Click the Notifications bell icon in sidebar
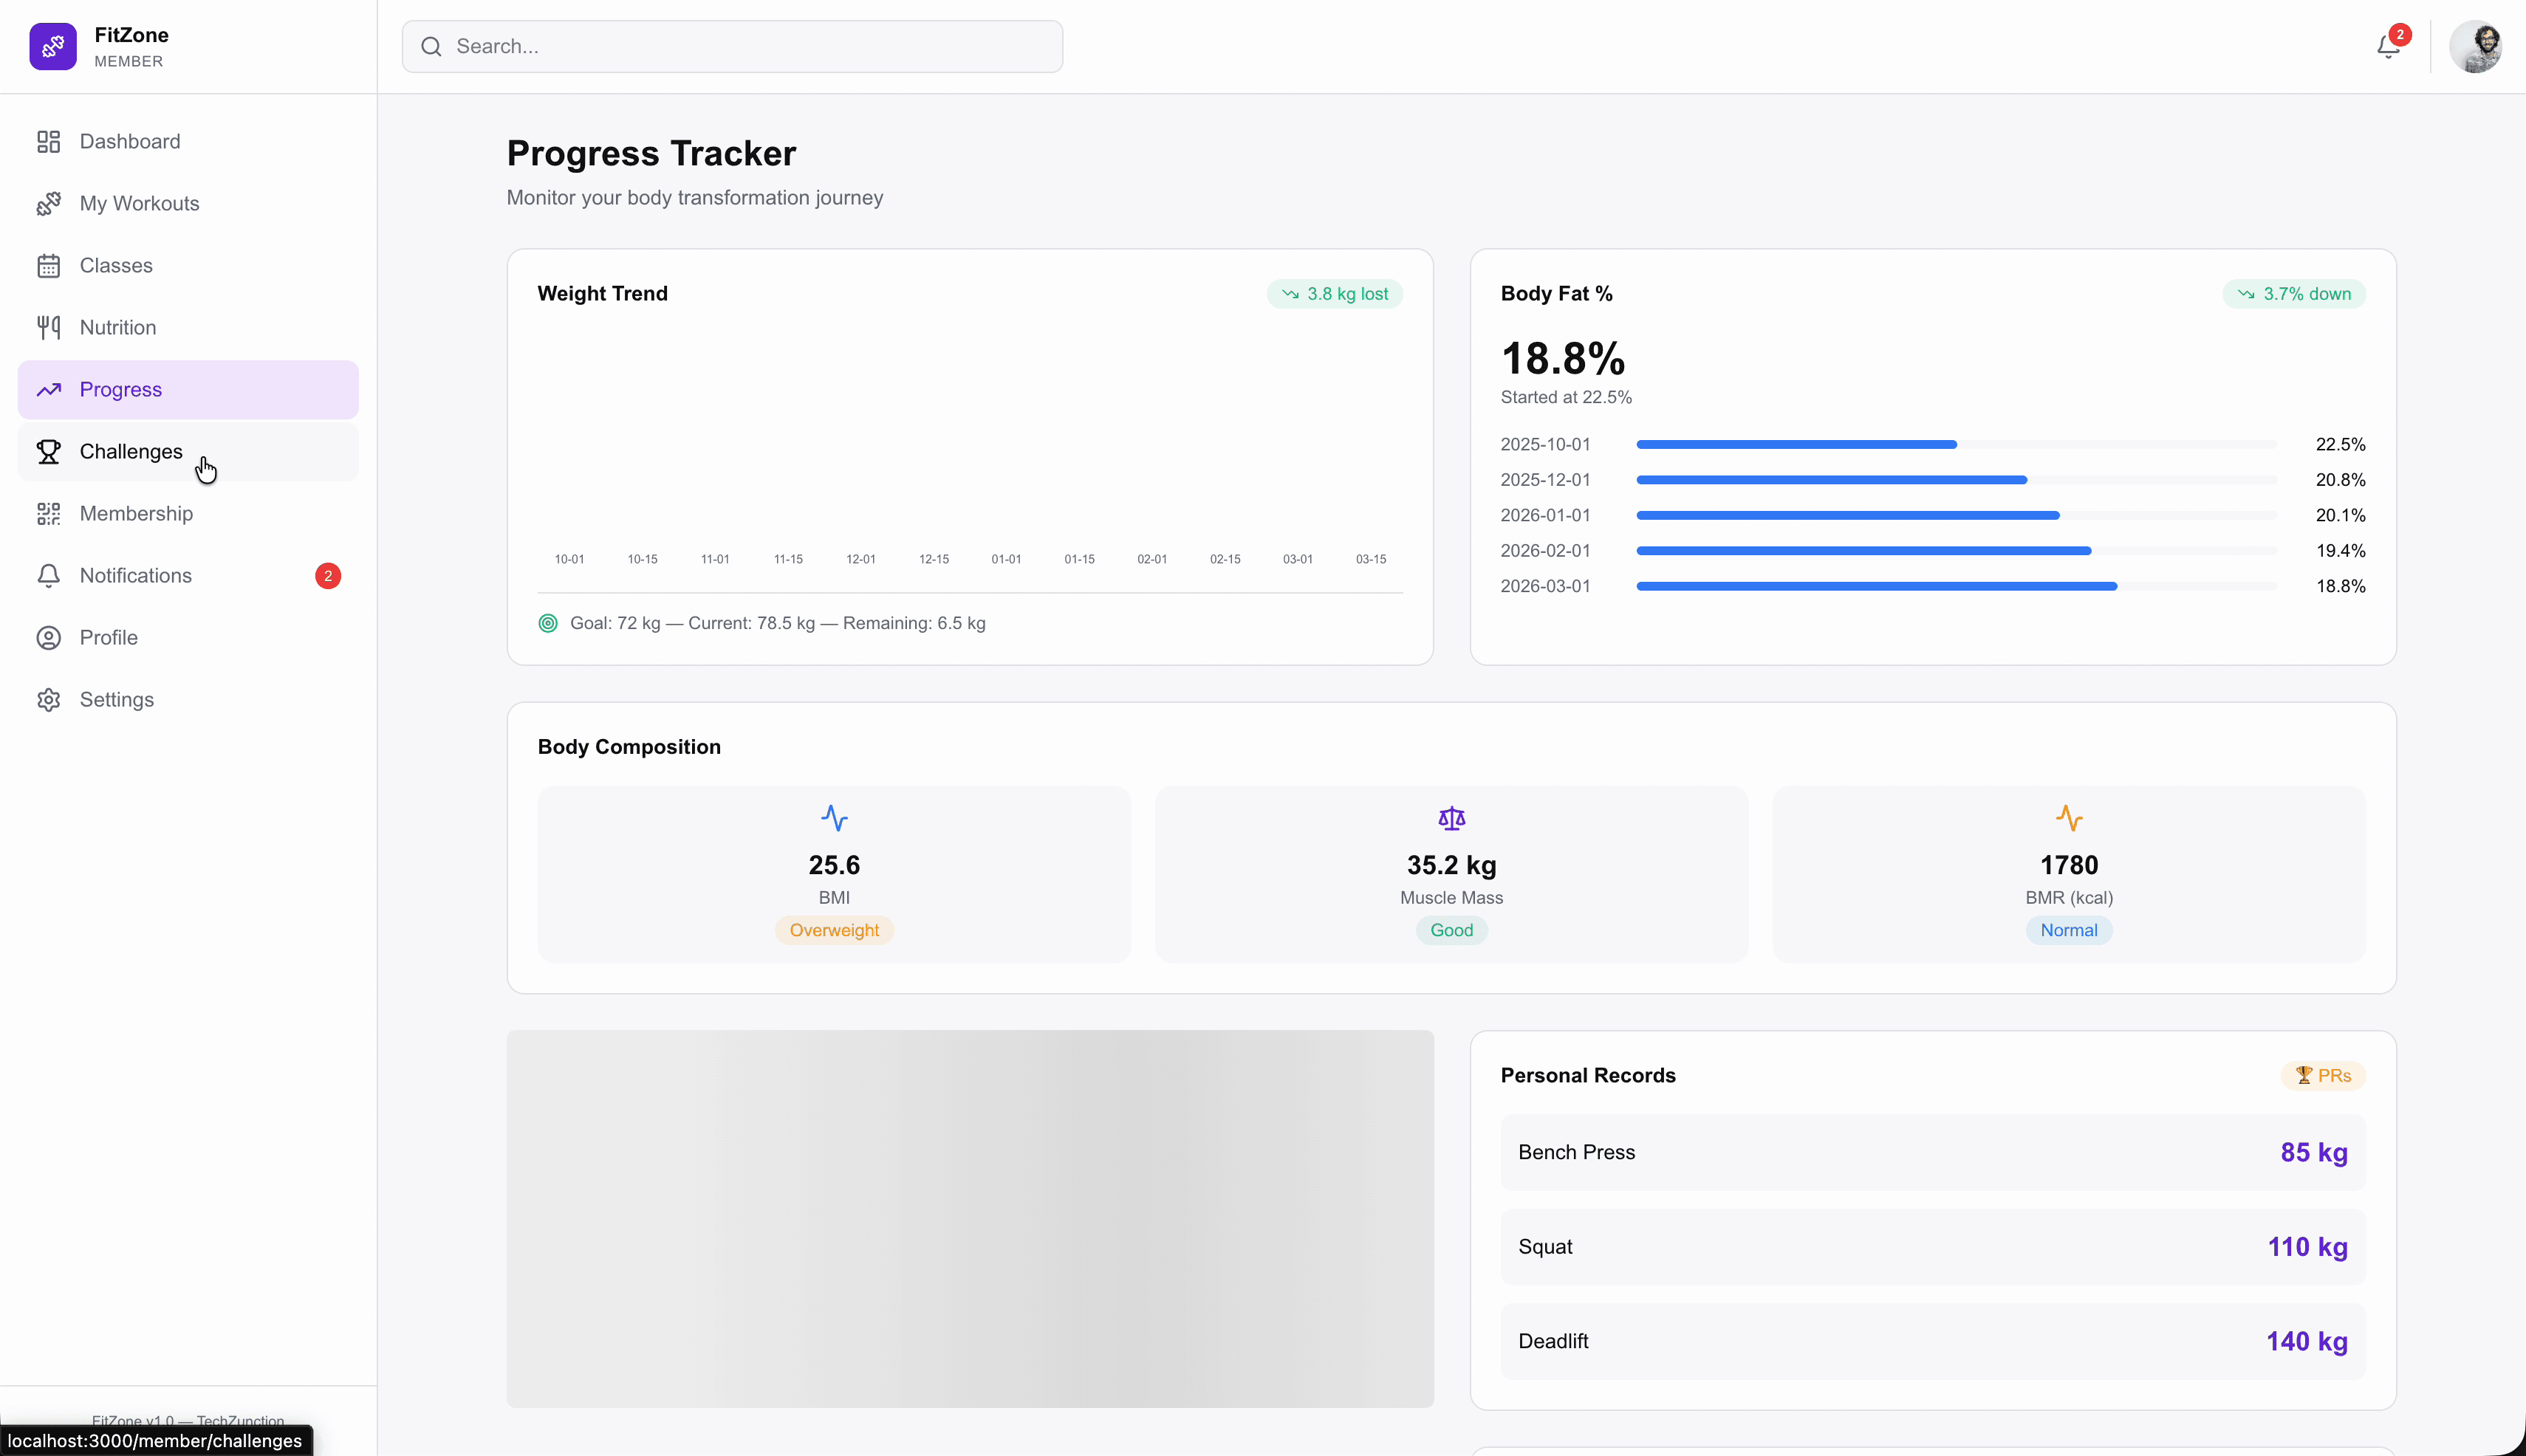Viewport: 2526px width, 1456px height. pos(47,575)
